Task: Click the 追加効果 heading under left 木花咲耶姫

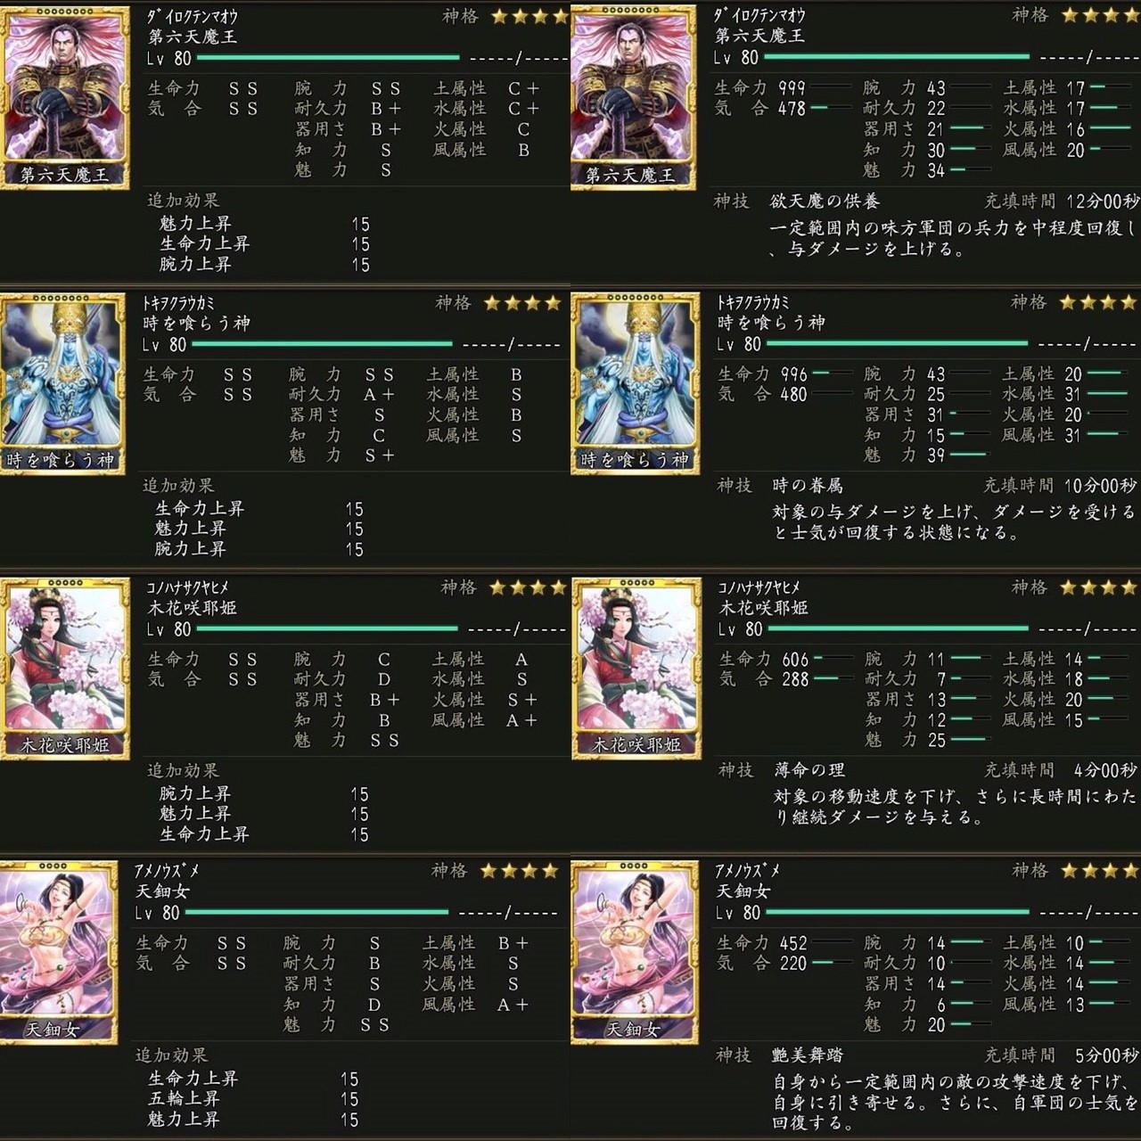Action: pos(183,770)
